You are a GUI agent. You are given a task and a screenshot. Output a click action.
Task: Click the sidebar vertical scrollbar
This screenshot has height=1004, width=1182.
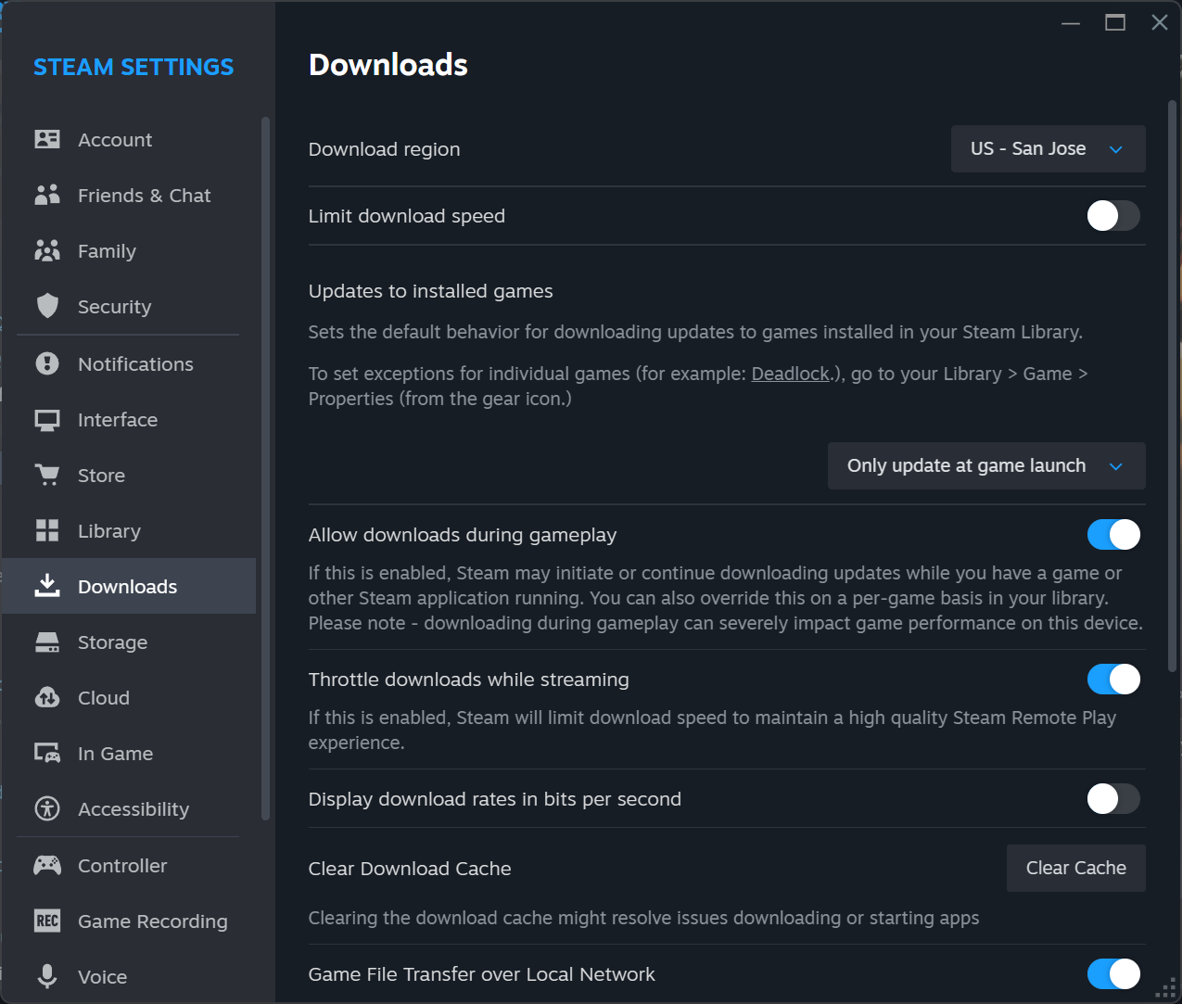265,468
